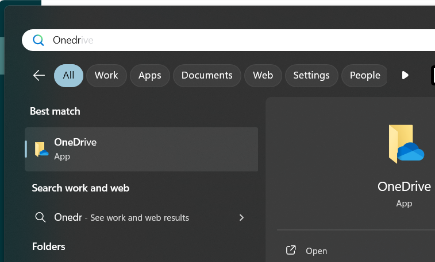
Task: Choose the People filter tab
Action: tap(364, 76)
